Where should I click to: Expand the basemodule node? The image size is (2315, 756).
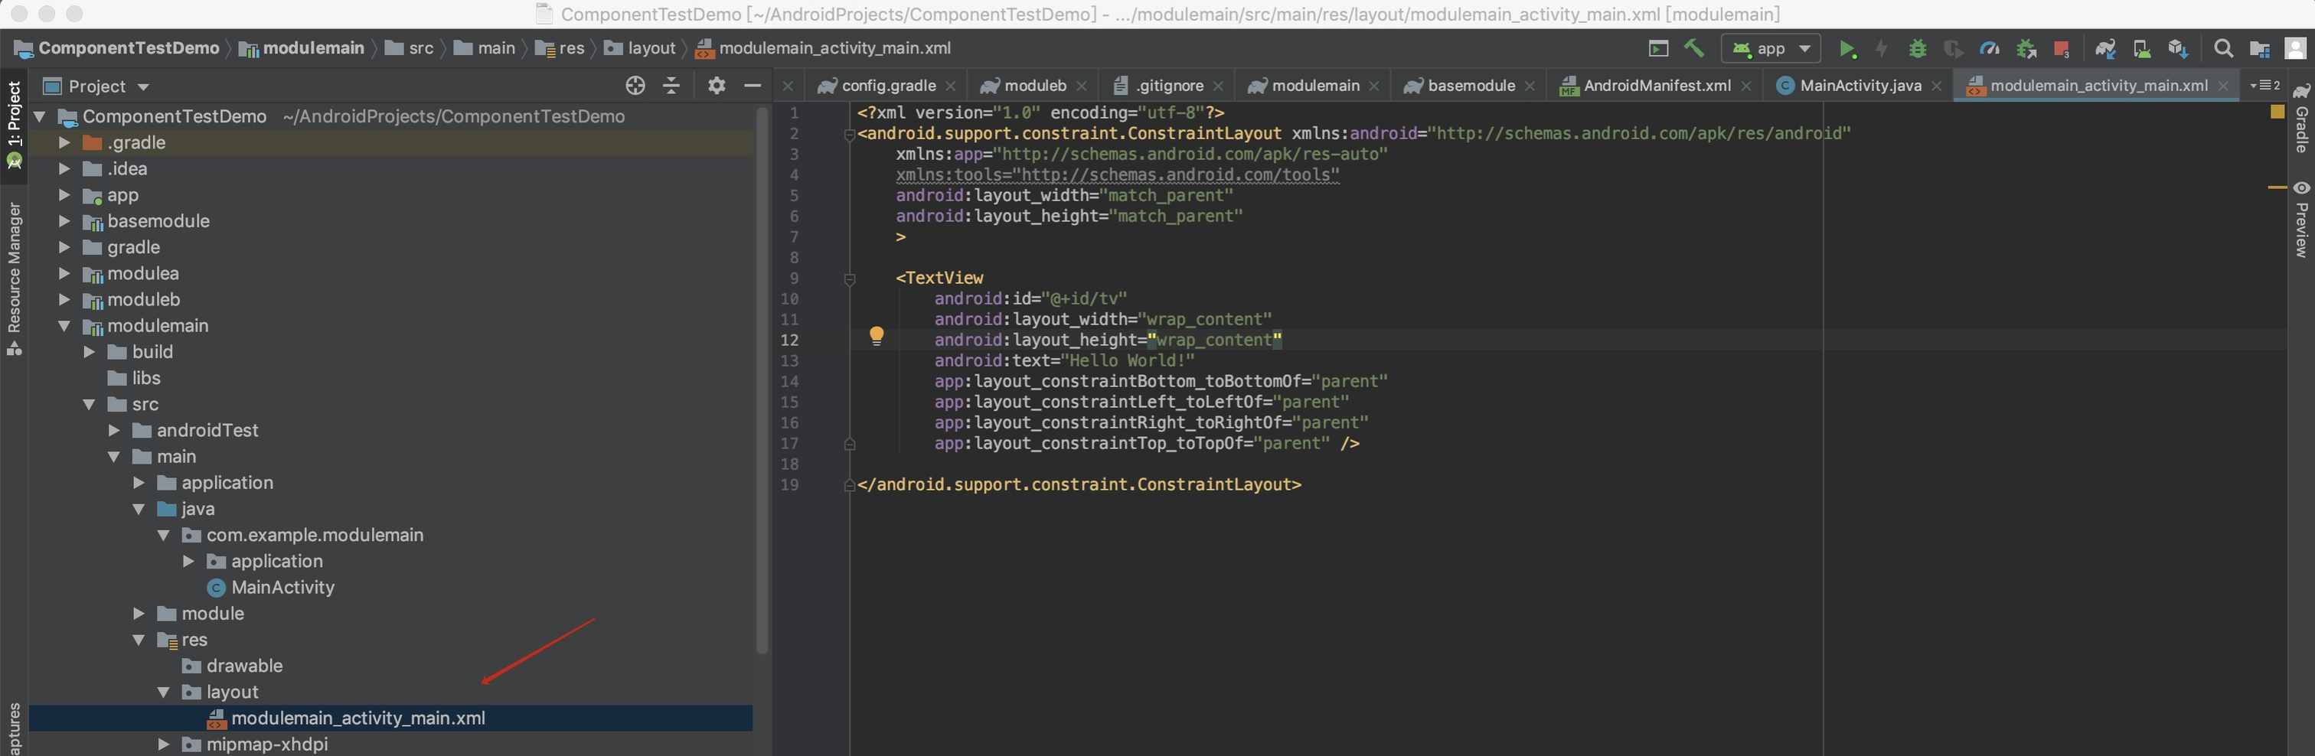point(64,221)
